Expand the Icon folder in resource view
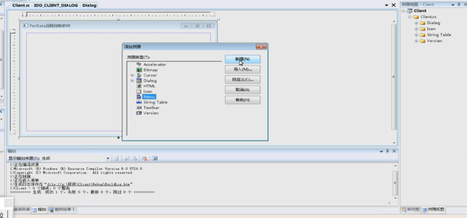The height and width of the screenshot is (218, 467). pos(416,29)
